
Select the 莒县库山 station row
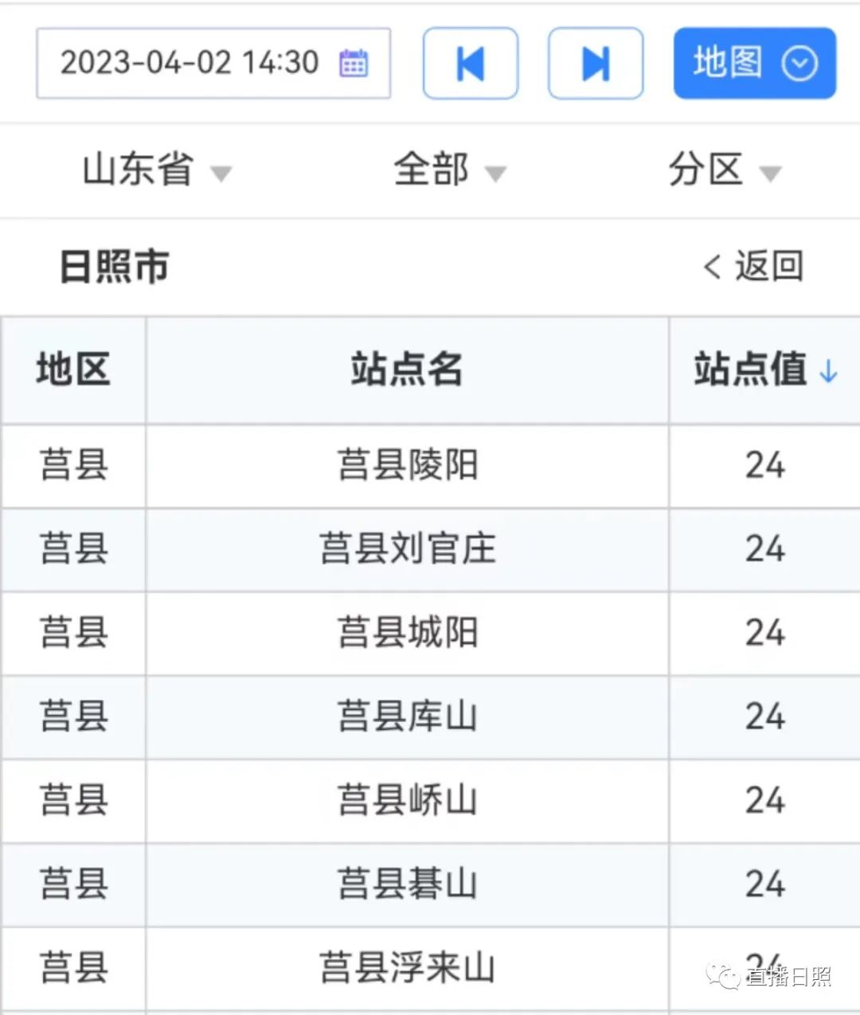(x=407, y=717)
